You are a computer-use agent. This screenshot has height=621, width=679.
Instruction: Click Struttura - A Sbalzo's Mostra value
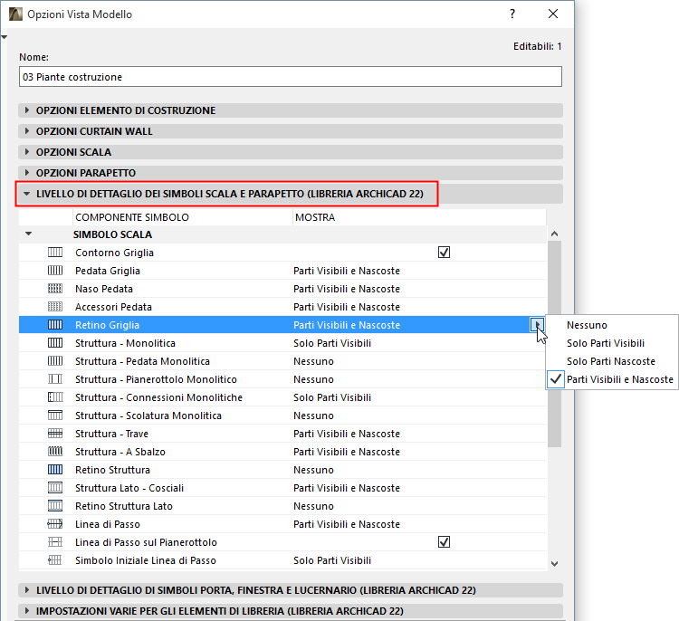(x=347, y=452)
